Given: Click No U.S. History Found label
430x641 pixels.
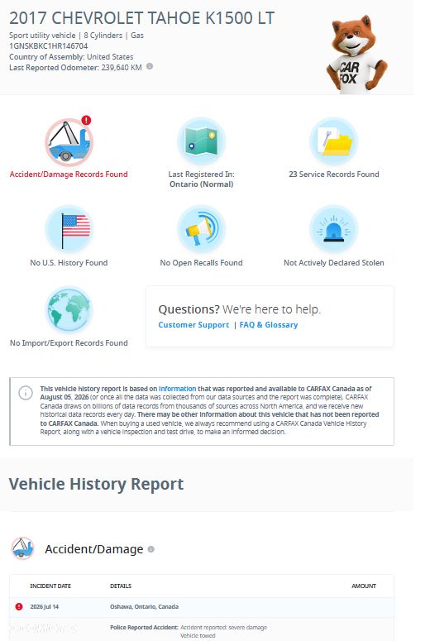Looking at the screenshot, I should click(x=69, y=263).
